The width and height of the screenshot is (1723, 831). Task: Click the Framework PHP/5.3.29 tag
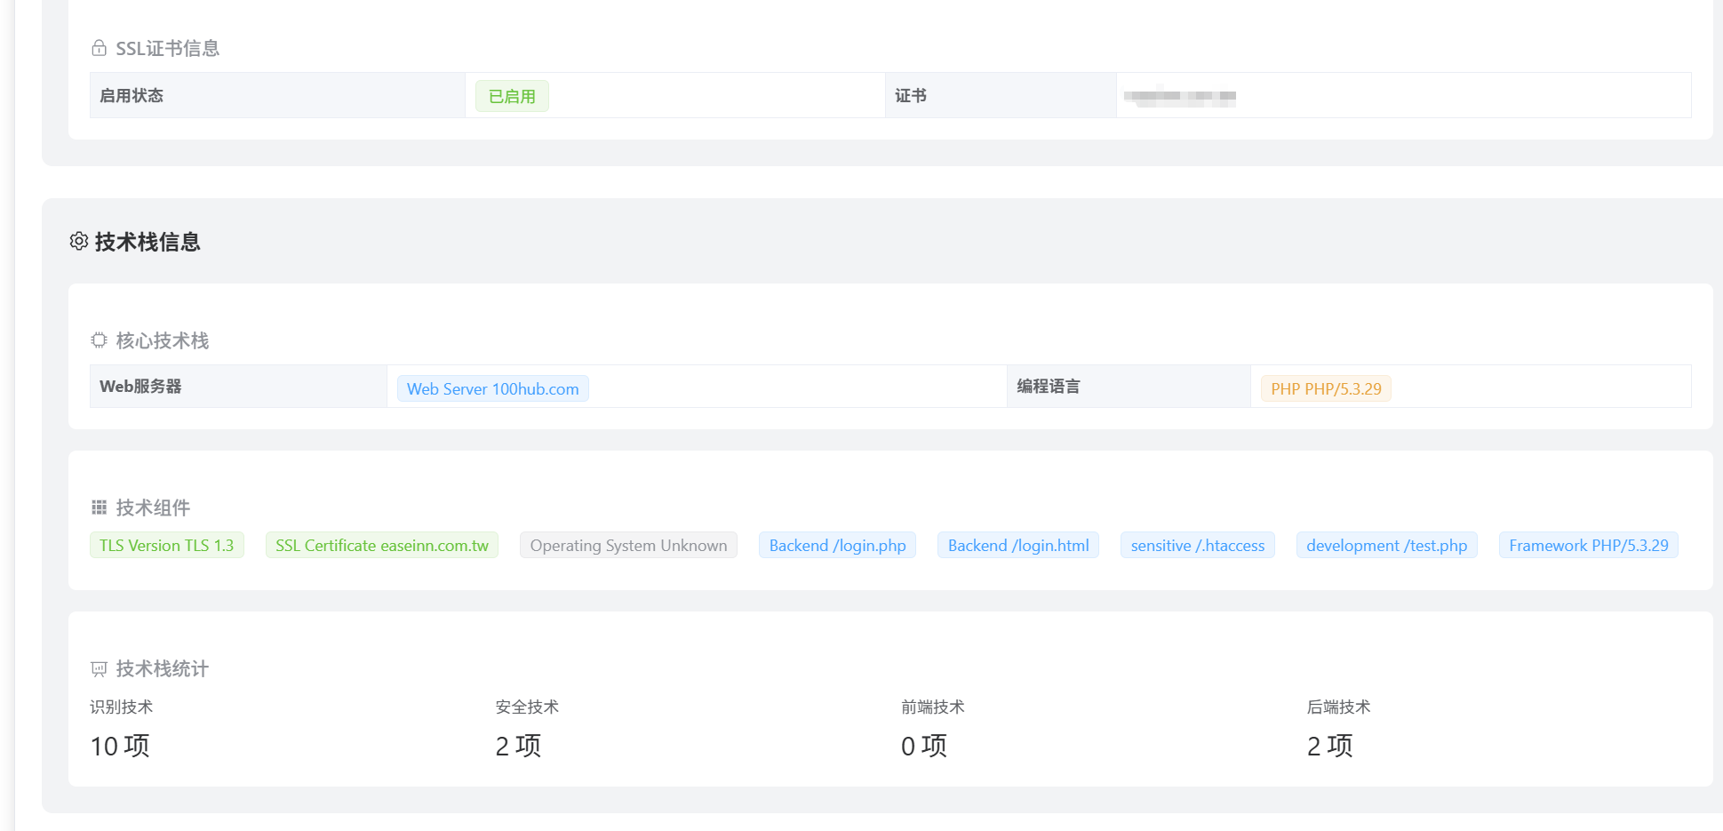click(x=1588, y=546)
